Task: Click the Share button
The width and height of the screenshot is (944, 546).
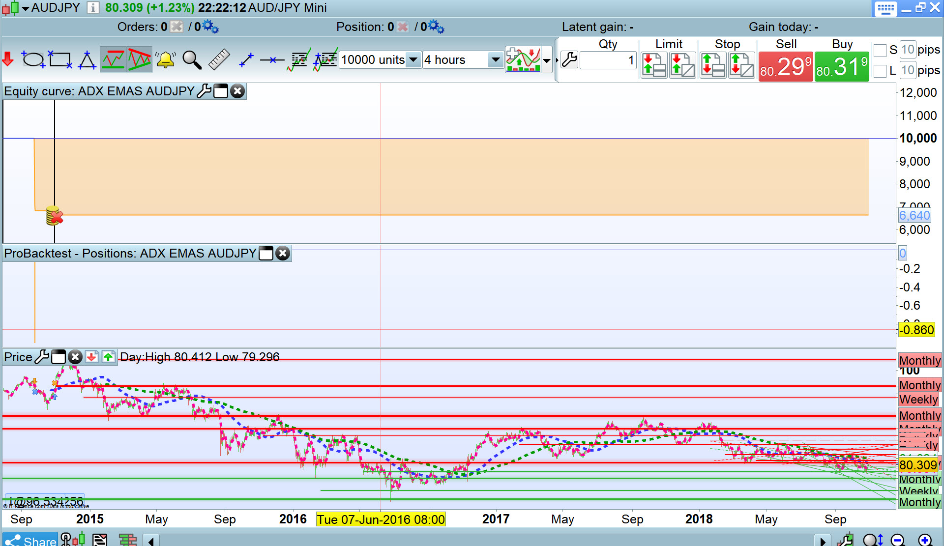Action: (x=30, y=540)
